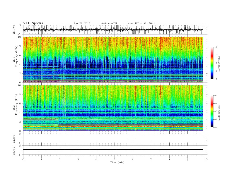Click the '-7' value on ch.2 colorbar
Viewport: 232px width, 179px height.
pyautogui.click(x=216, y=127)
